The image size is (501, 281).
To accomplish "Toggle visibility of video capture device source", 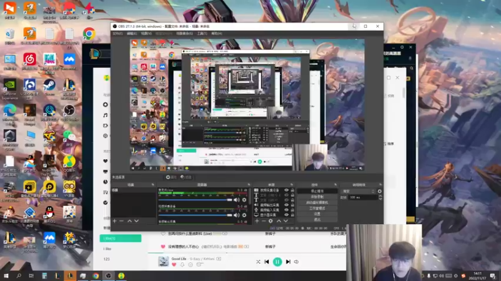I will (x=286, y=190).
